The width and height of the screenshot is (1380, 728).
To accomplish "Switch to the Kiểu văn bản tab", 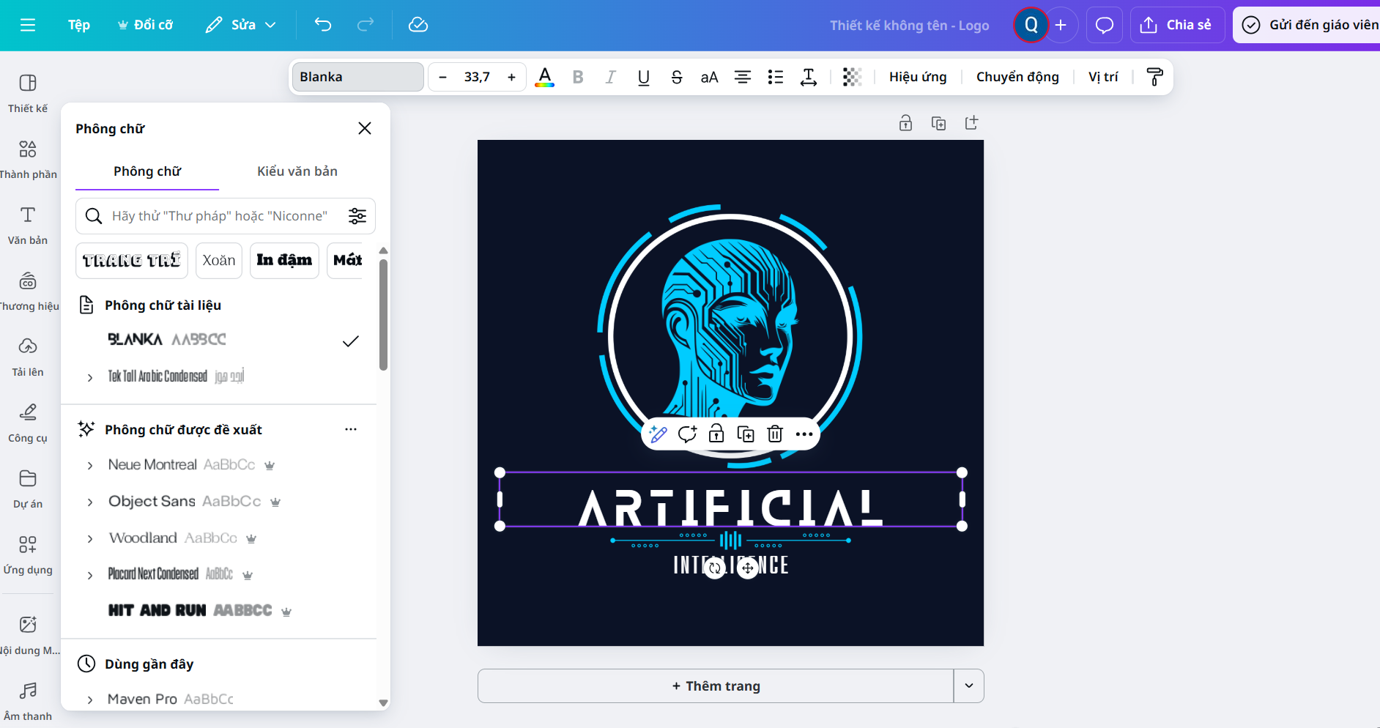I will point(297,171).
